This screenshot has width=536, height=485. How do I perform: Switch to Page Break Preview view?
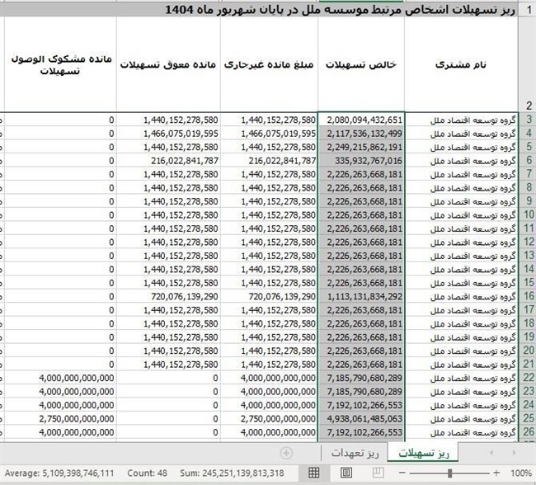click(x=378, y=473)
